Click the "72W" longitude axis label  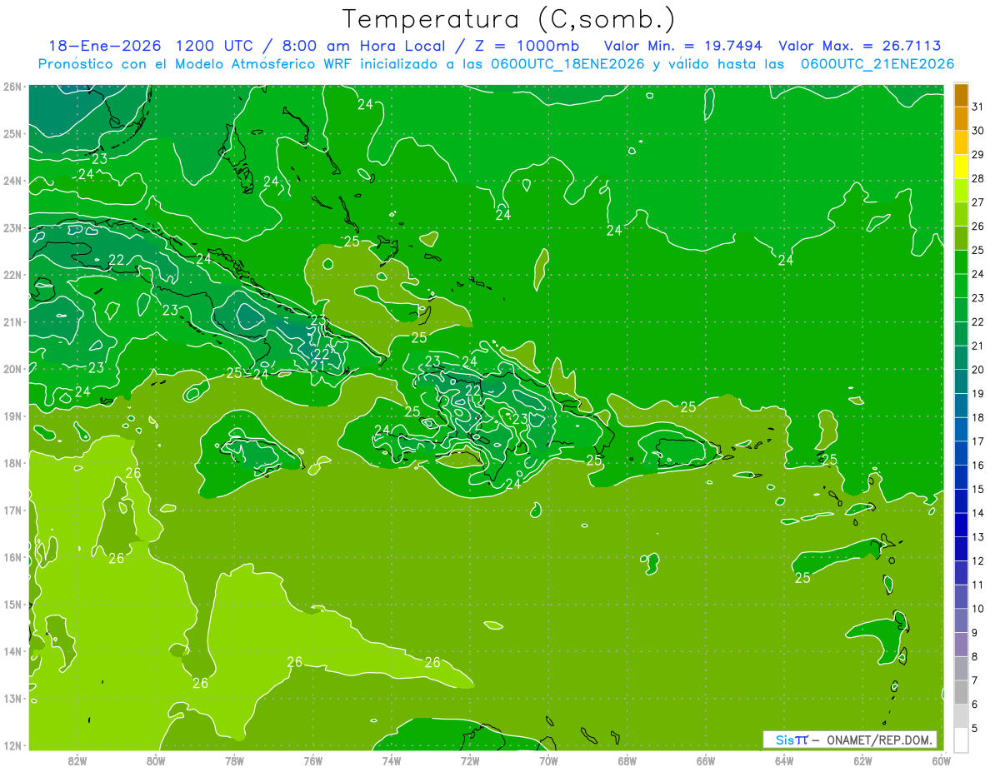pyautogui.click(x=470, y=760)
